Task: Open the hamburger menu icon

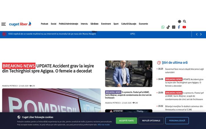Action: (x=3, y=24)
